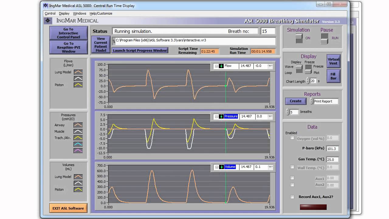The height and width of the screenshot is (219, 389).
Task: Click the white flow plot legend swatch
Action: 78,79
